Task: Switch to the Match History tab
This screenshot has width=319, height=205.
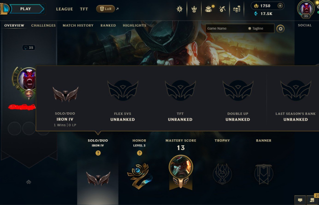Action: (78, 25)
